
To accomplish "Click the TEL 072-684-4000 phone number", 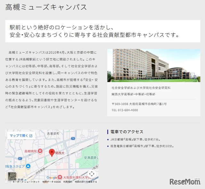I will (125, 110).
